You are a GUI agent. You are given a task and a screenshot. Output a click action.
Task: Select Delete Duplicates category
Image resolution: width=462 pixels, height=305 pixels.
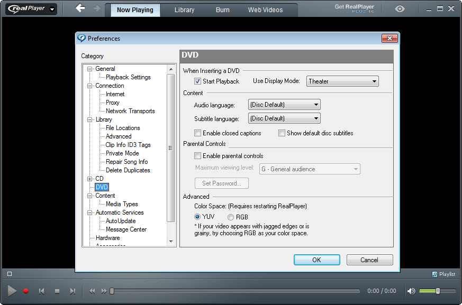click(128, 170)
